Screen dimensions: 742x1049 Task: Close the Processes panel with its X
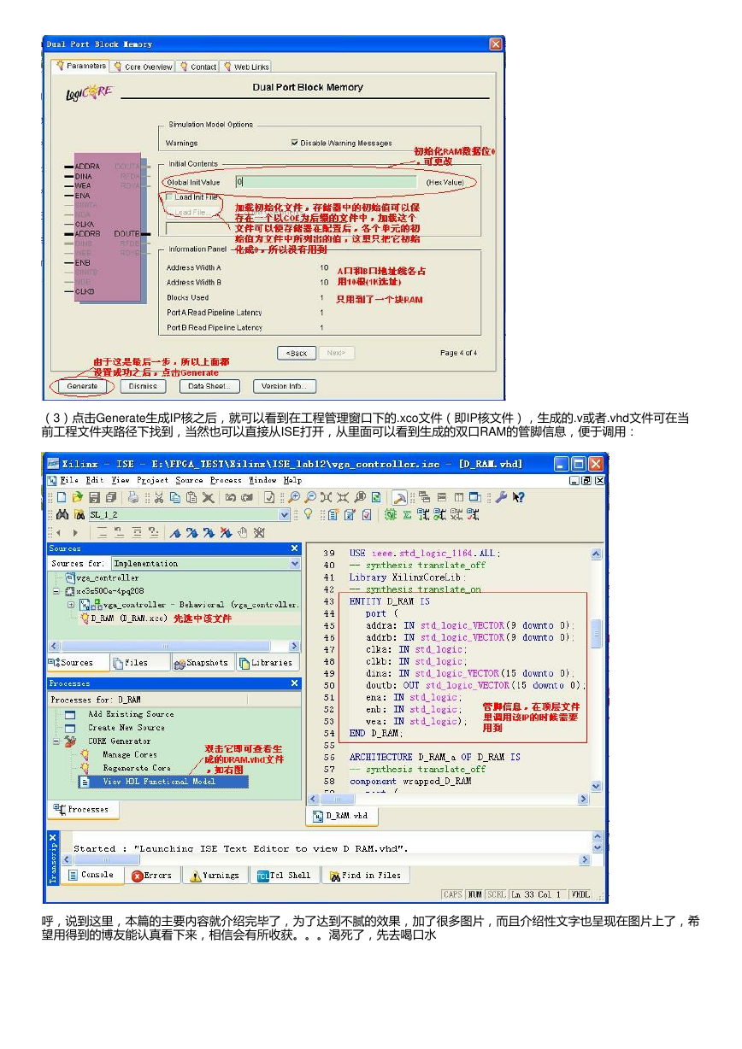[295, 683]
